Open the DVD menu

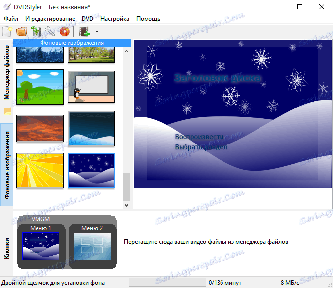click(x=87, y=19)
